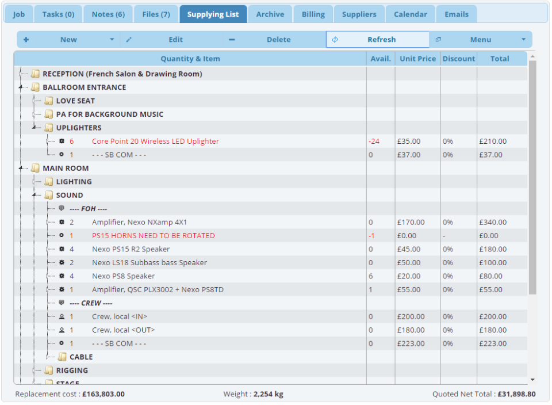The image size is (552, 405).
Task: Click the LOVE SEAT folder icon
Action: (x=48, y=101)
